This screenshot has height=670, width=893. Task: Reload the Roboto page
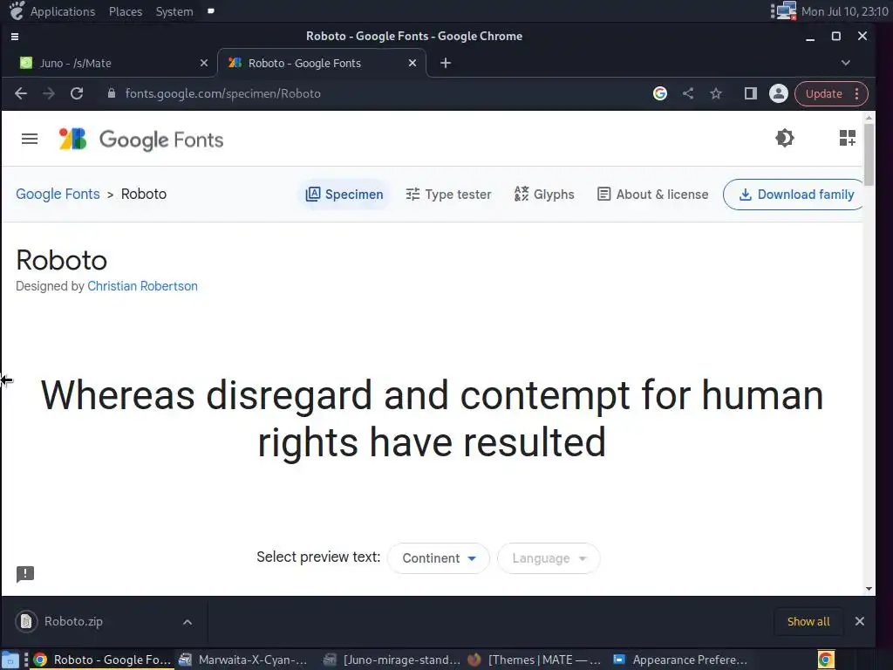(x=77, y=93)
